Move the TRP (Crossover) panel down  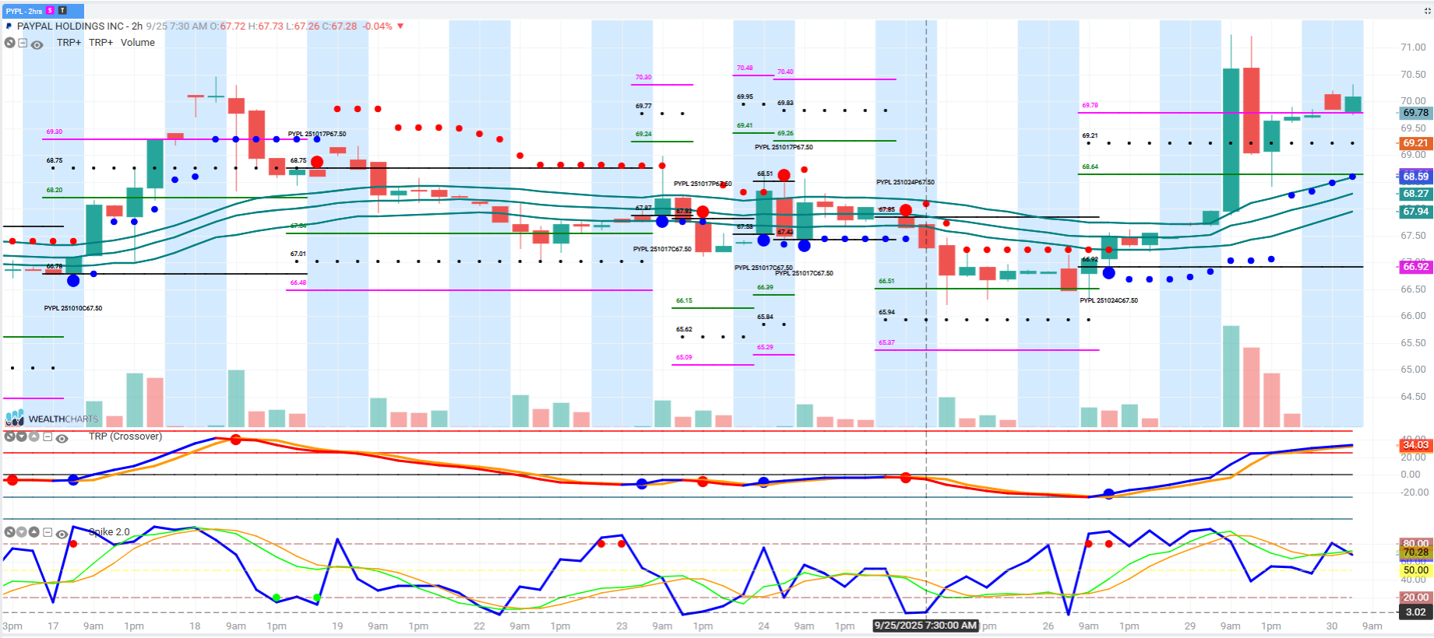pos(22,436)
